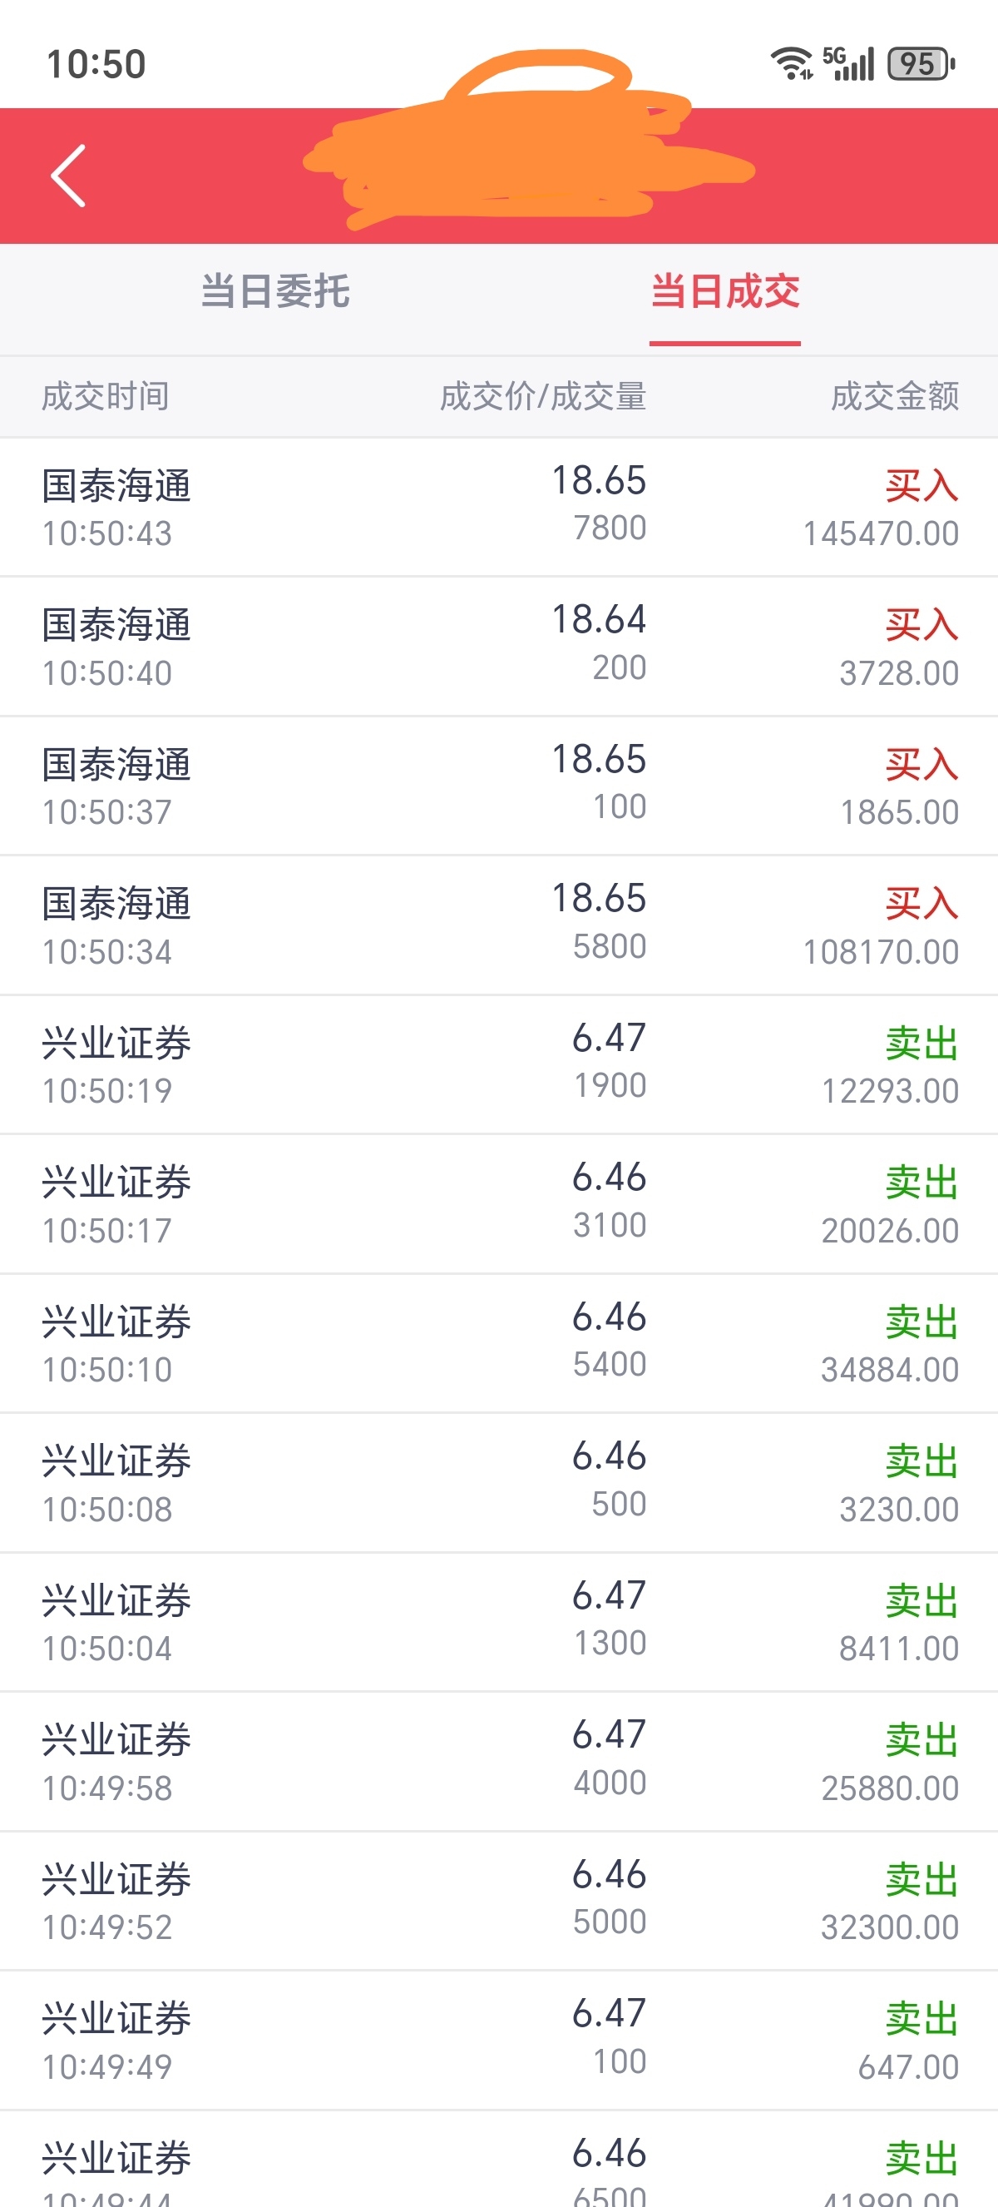Open the 国泰海通 trade at 10:50:40
The height and width of the screenshot is (2207, 998).
click(499, 647)
